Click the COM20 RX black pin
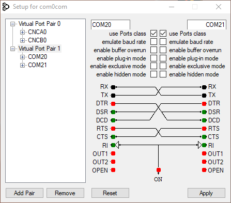This screenshot has height=203, width=231. (x=113, y=87)
